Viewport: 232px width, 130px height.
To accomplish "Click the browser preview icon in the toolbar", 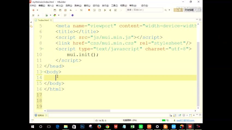I will coord(55,15).
